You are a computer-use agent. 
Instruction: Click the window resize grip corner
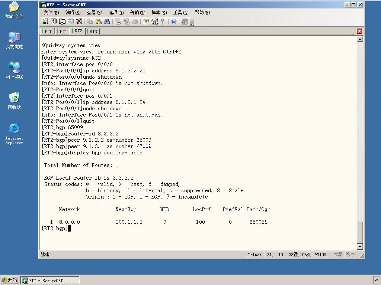click(x=362, y=255)
